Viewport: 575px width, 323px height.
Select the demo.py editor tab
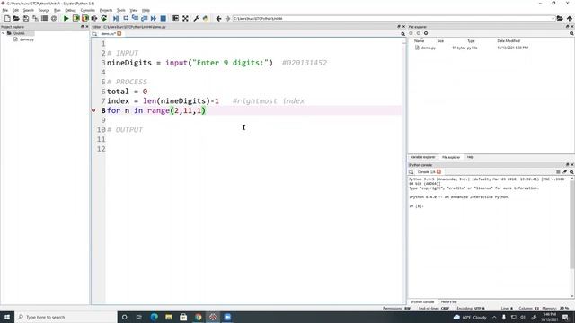click(108, 34)
